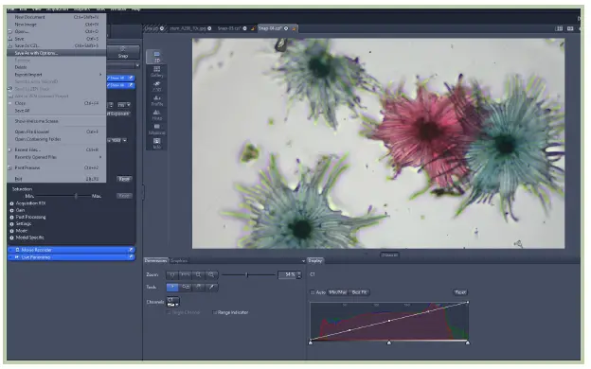Screen dimensions: 591x369
Task: Open the Histo histogram view
Action: pyautogui.click(x=157, y=114)
